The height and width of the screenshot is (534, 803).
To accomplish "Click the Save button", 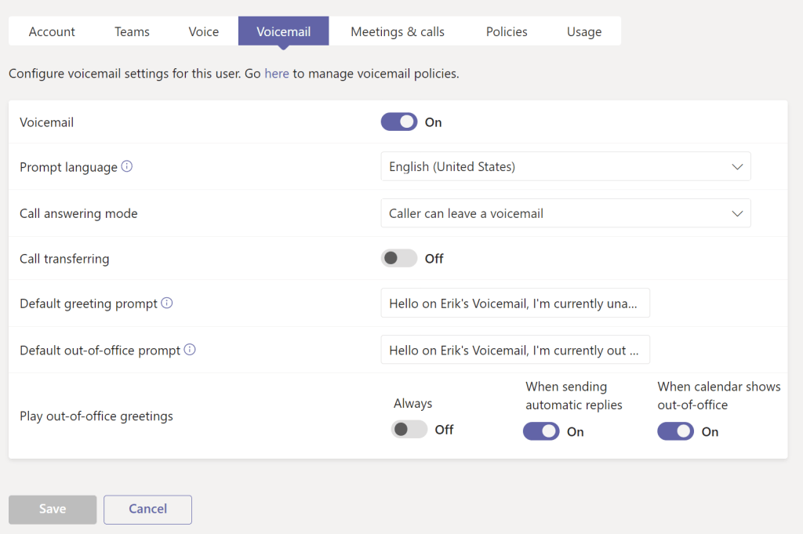I will tap(53, 509).
